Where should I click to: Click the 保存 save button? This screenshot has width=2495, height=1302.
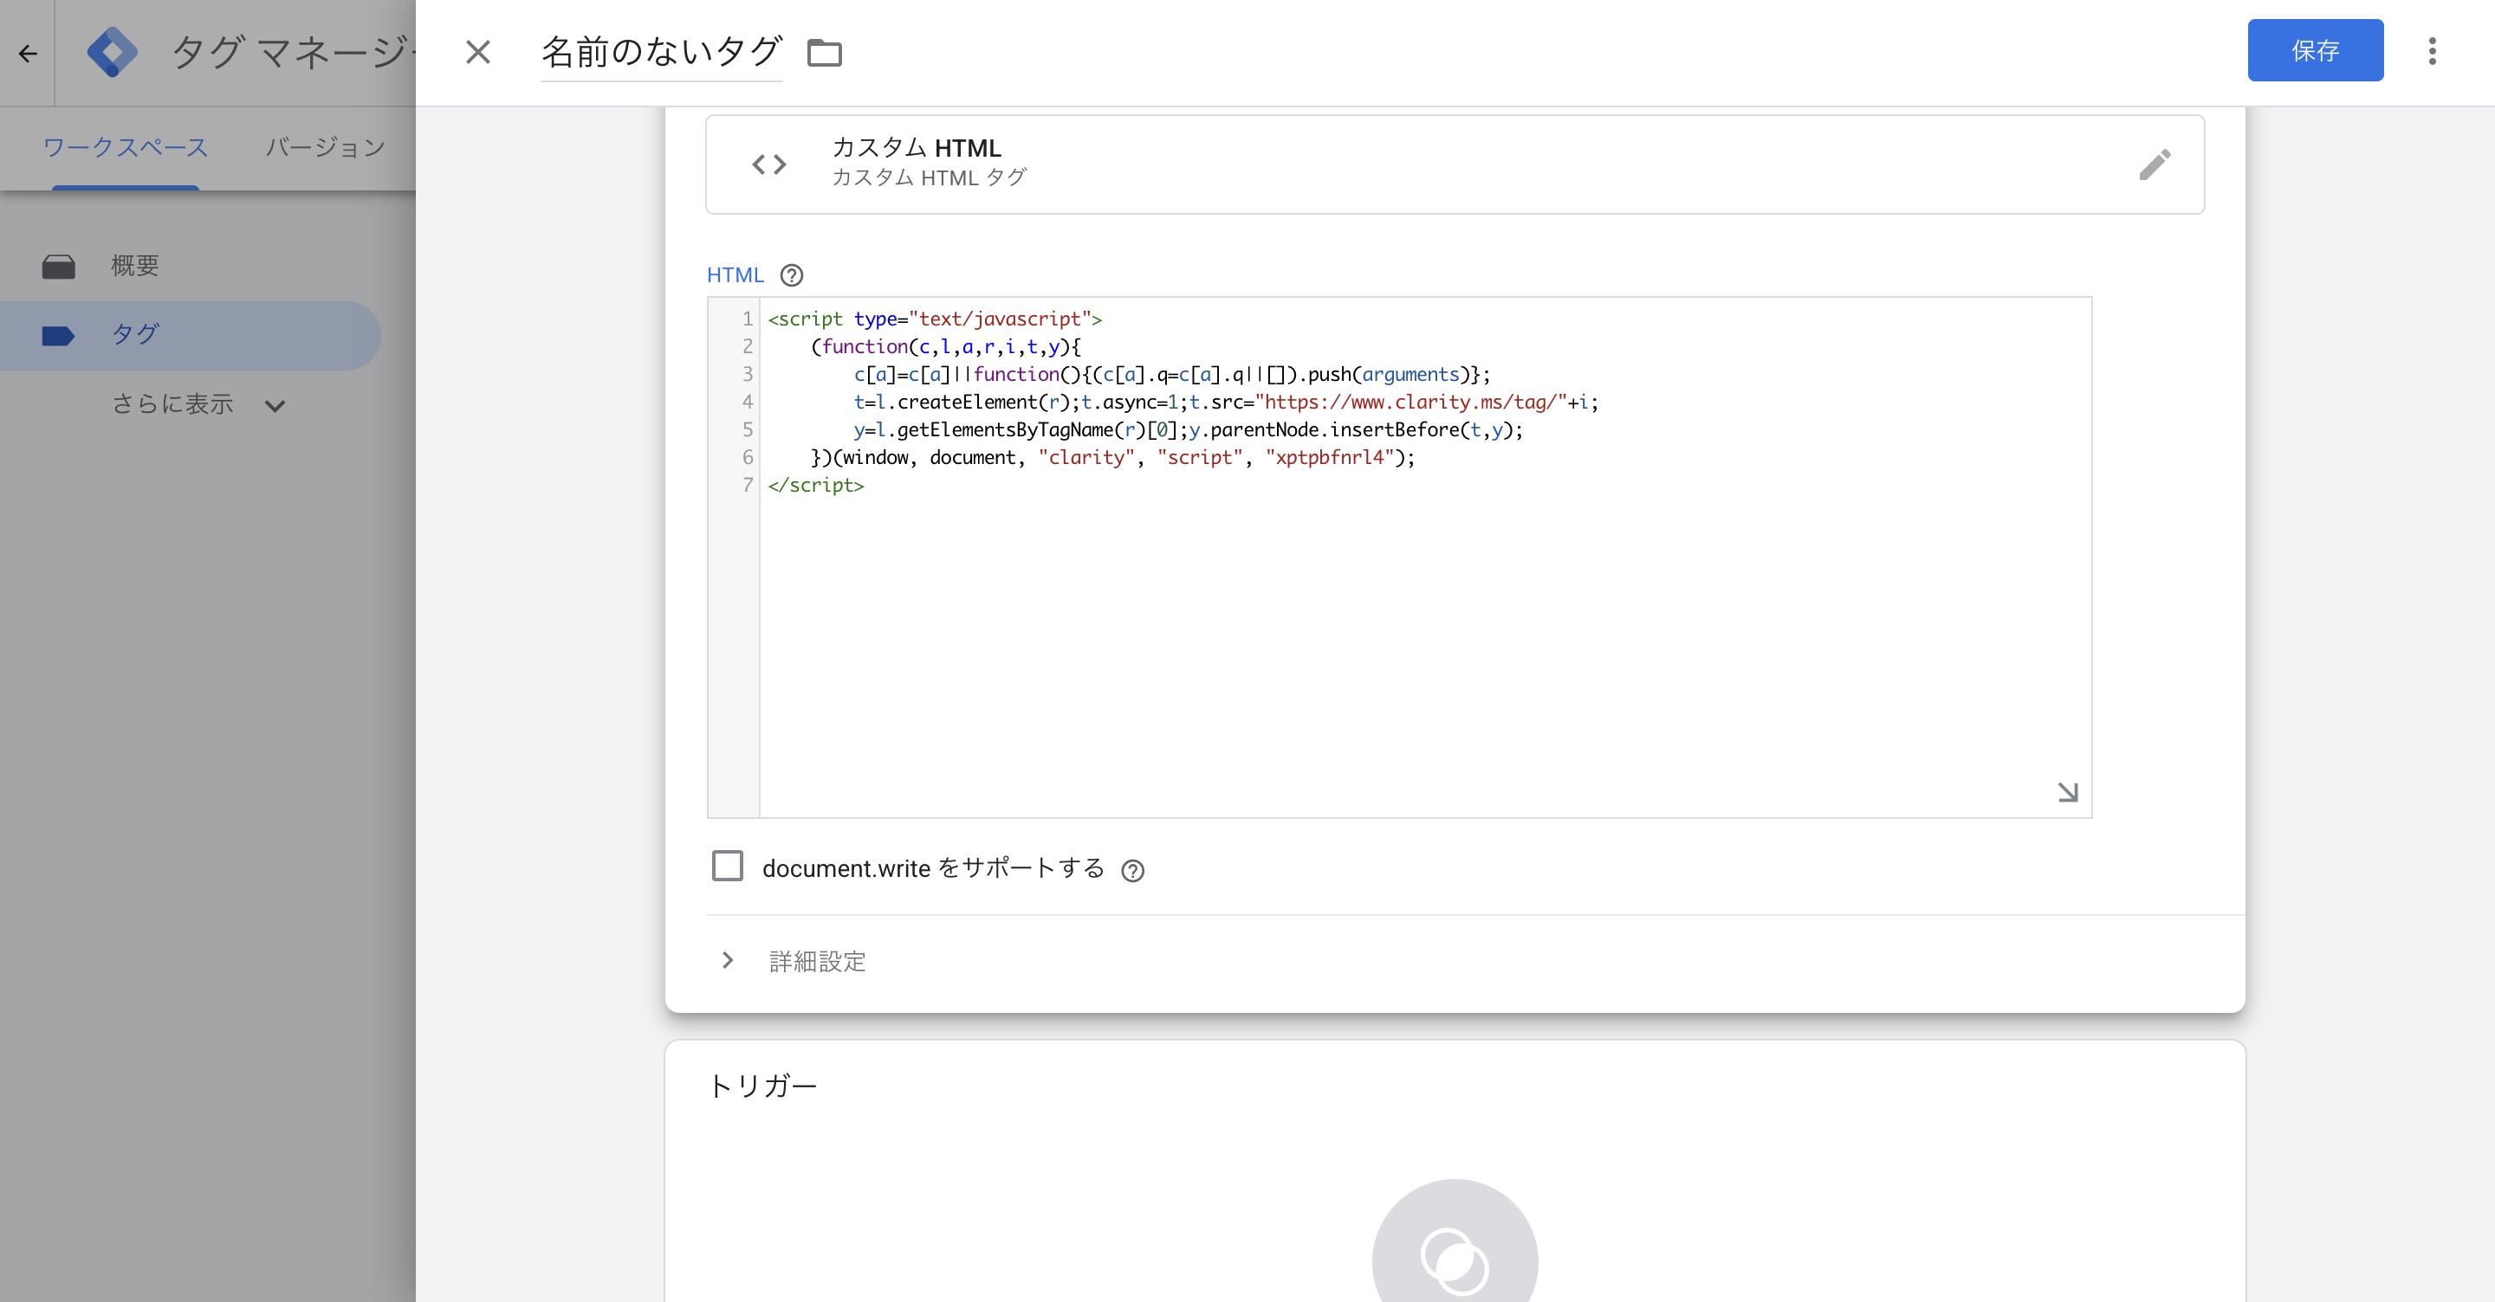tap(2315, 50)
